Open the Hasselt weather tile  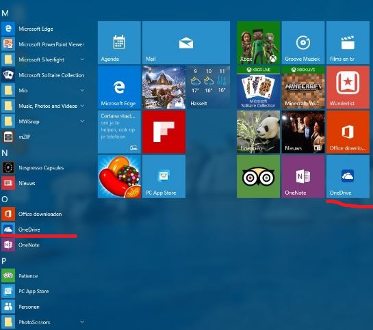pyautogui.click(x=209, y=87)
